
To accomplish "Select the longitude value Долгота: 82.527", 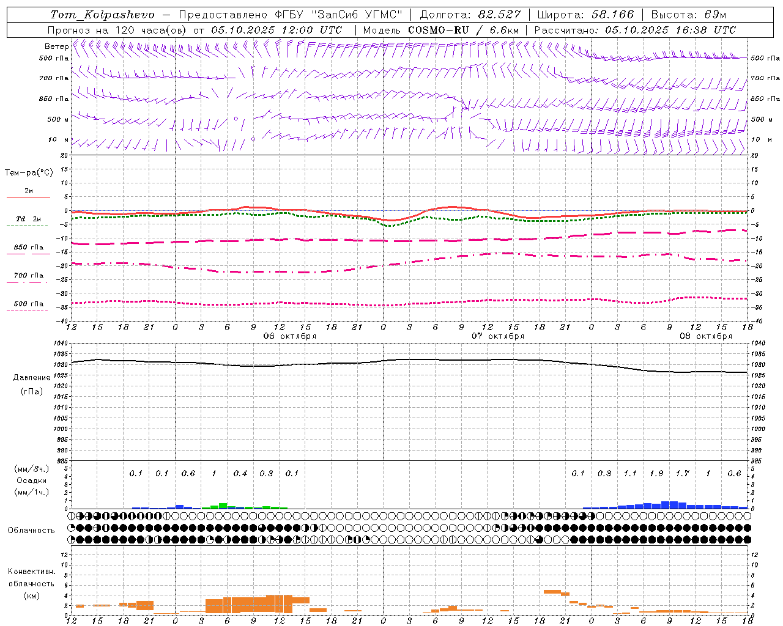I will 470,15.
